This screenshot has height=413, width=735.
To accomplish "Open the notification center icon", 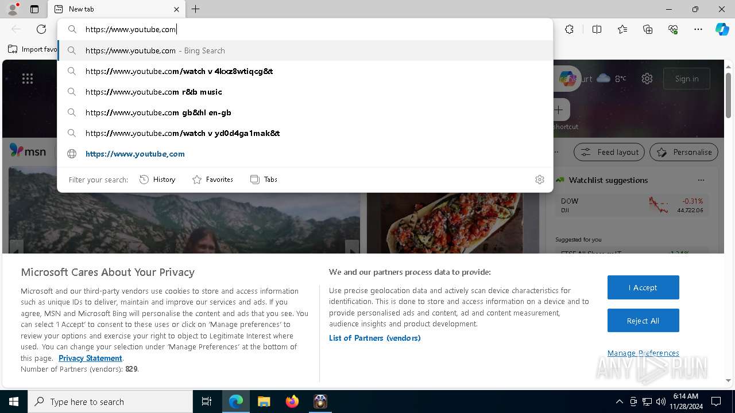I will pyautogui.click(x=716, y=402).
